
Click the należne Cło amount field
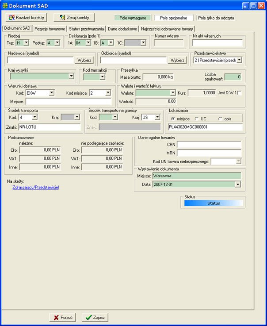click(x=40, y=150)
